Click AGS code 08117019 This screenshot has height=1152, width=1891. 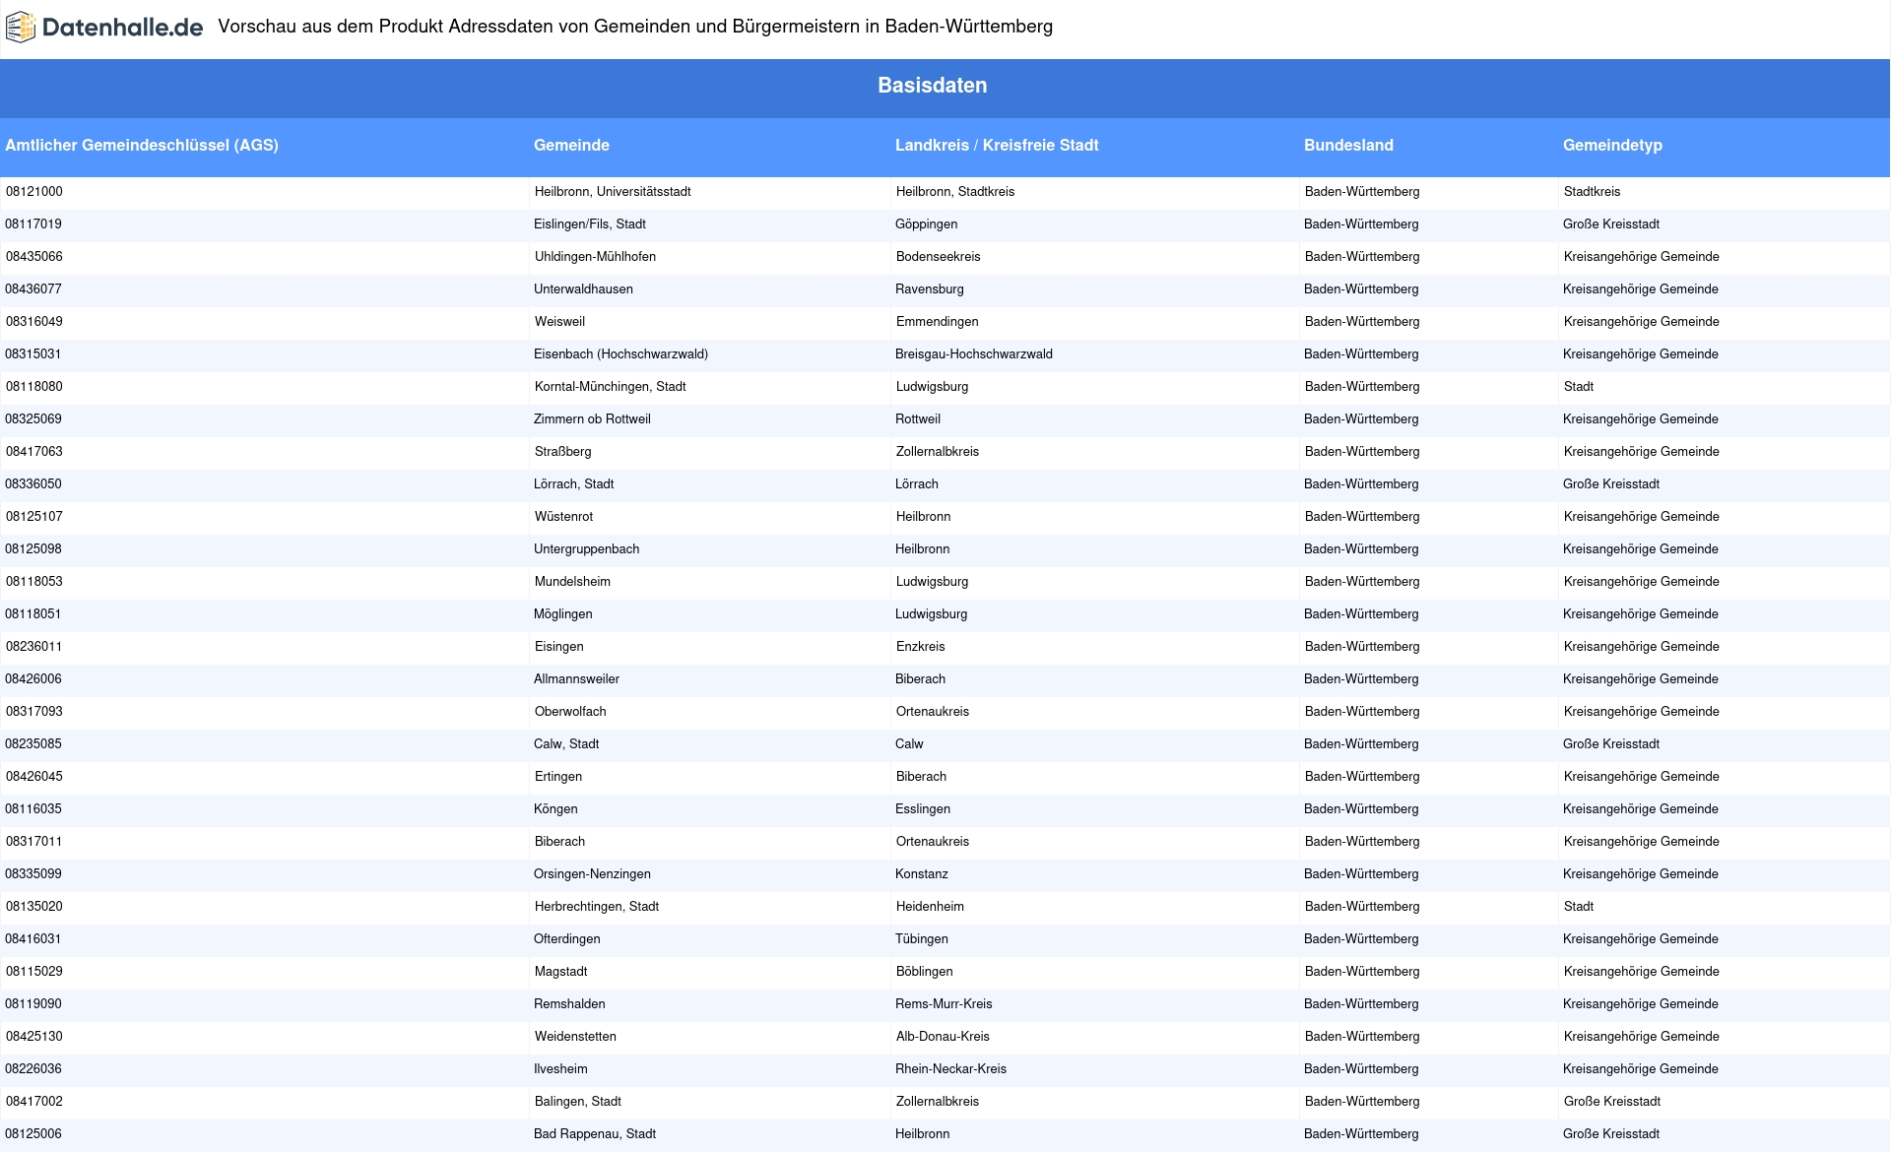click(33, 224)
